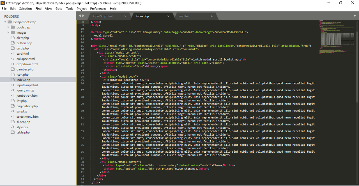Click the BelajarBootstrap folder icon
Screen dimensions: 359x186
pyautogui.click(x=10, y=22)
